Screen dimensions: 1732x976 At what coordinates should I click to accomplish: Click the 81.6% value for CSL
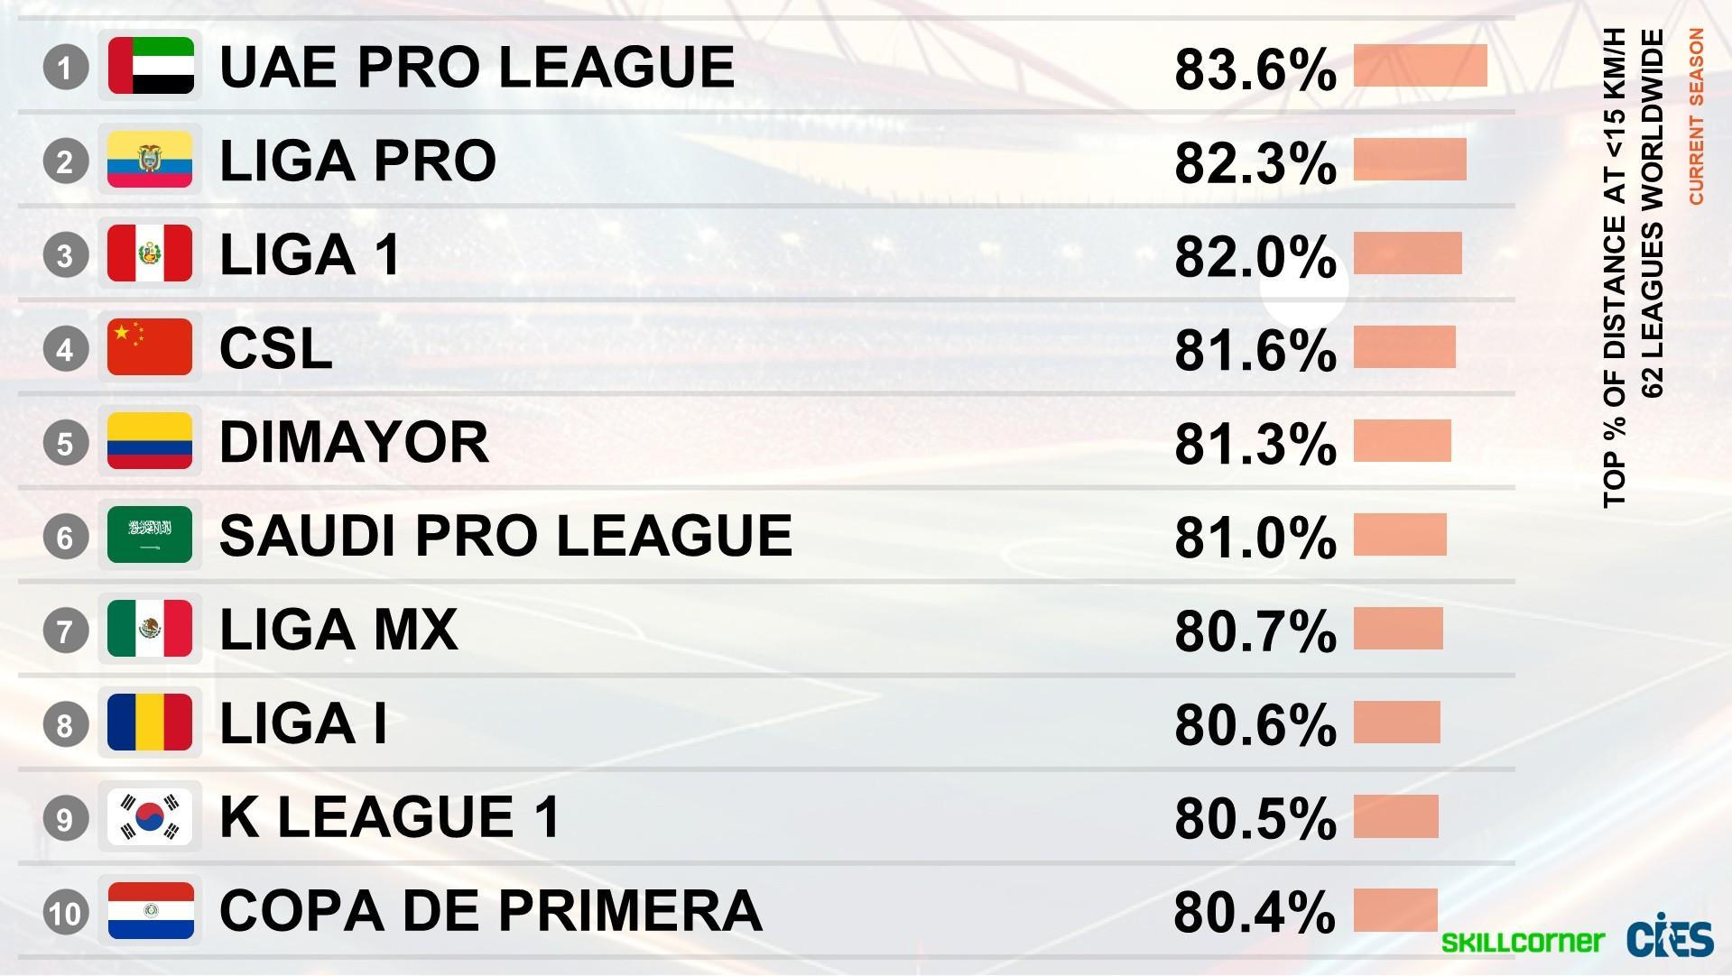(1255, 350)
